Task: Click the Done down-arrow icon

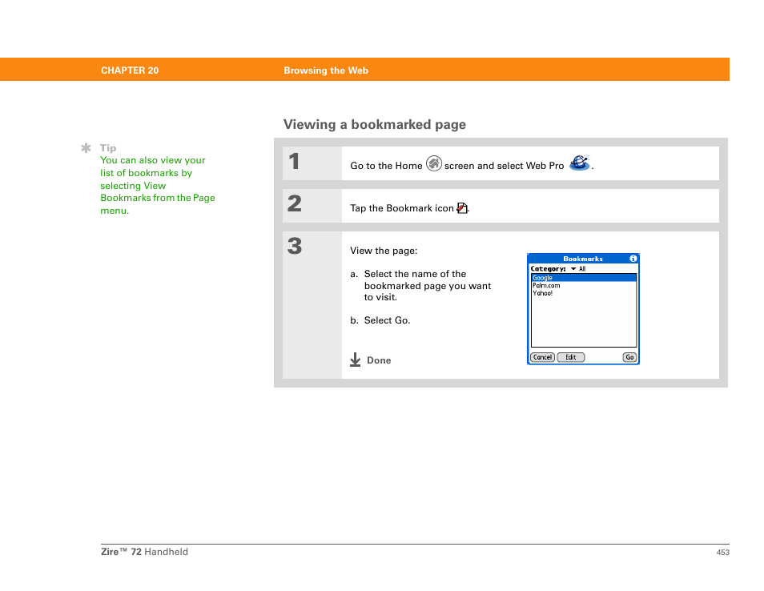Action: click(x=356, y=360)
